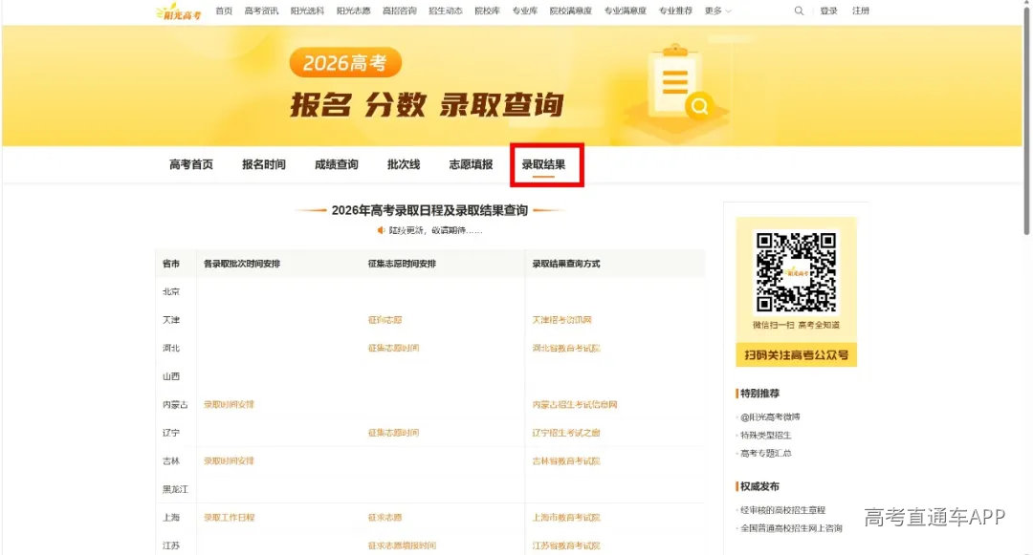
Task: Open 上海市教育考试院 link
Action: point(566,518)
